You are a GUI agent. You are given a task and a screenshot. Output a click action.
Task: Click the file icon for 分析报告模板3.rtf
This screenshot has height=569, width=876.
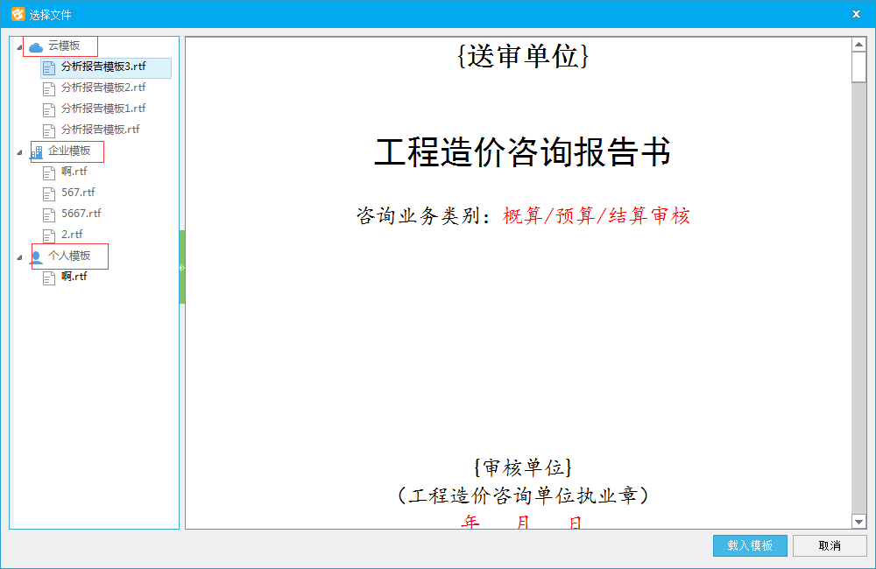click(x=50, y=67)
